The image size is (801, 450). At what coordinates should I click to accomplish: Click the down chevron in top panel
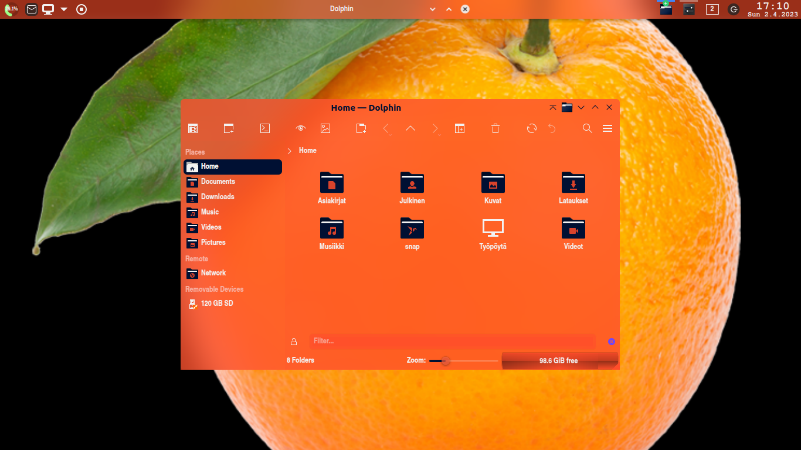click(433, 9)
